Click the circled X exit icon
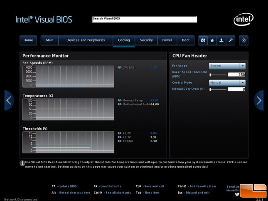This screenshot has width=268, height=201. click(243, 40)
